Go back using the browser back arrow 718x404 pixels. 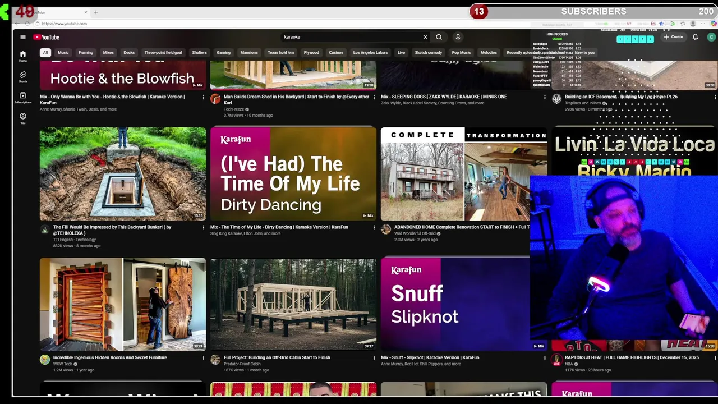tap(17, 24)
